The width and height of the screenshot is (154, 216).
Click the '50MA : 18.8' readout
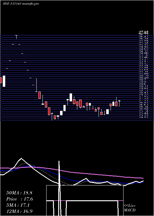click(19, 193)
